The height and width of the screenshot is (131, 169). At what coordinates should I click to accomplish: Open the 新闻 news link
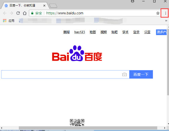[x=67, y=32]
